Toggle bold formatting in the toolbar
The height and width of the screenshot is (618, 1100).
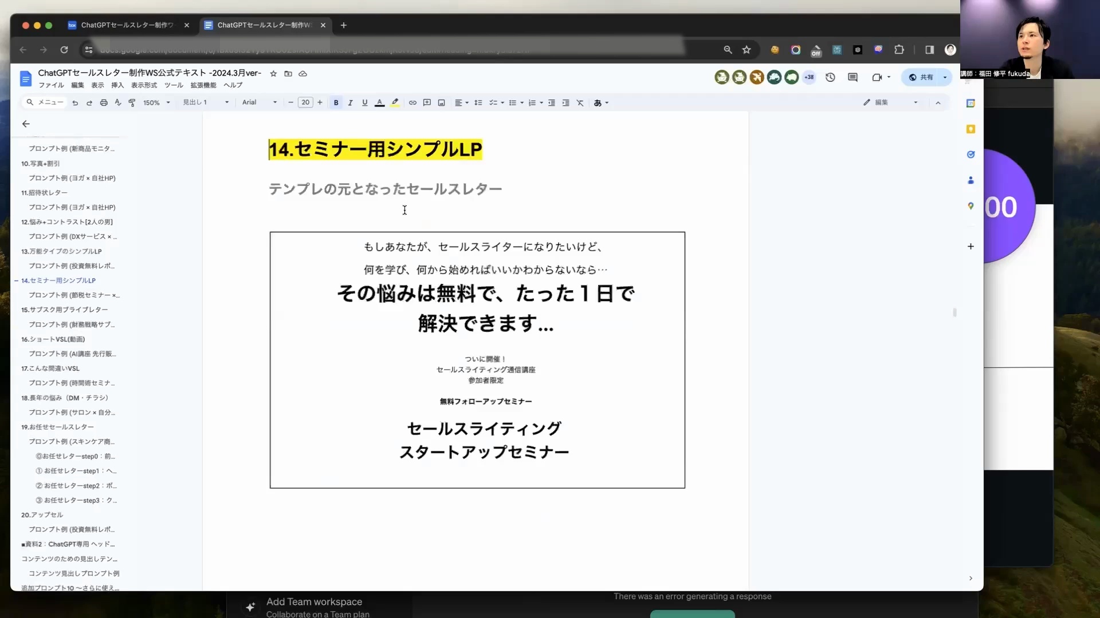tap(336, 102)
